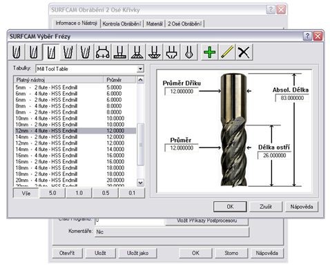Select row 5mm - 2 flute - HSS Endmill
This screenshot has height=266, width=330.
pyautogui.click(x=75, y=88)
